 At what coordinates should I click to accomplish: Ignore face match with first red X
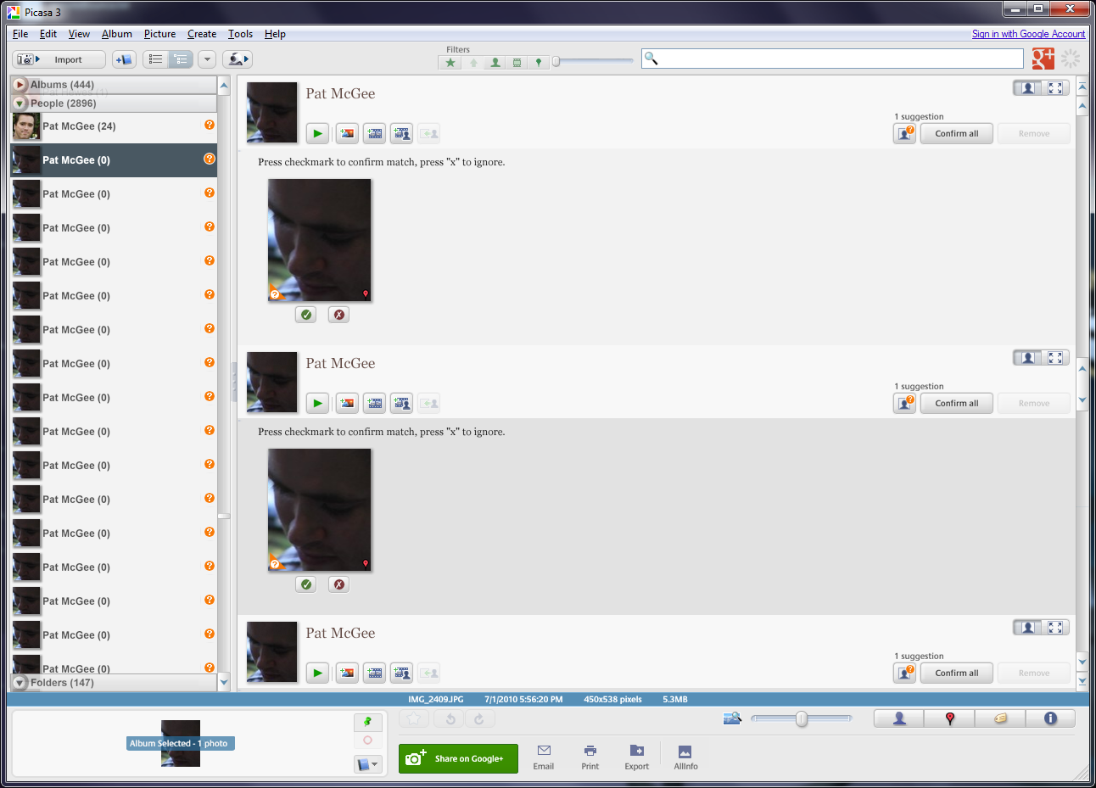click(x=338, y=315)
